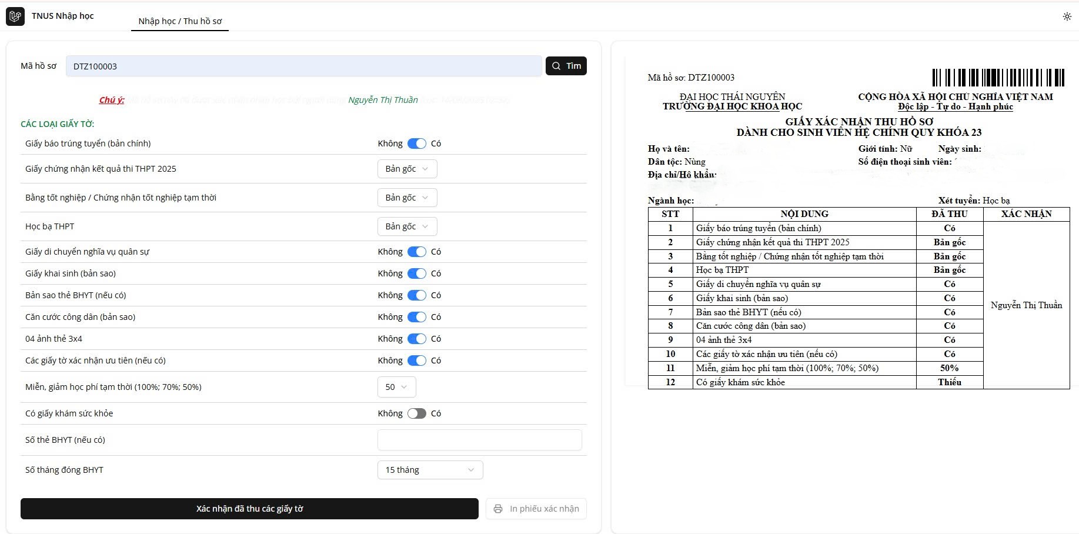This screenshot has height=534, width=1079.
Task: Disable the Giấy khai sinh switch
Action: pos(416,273)
